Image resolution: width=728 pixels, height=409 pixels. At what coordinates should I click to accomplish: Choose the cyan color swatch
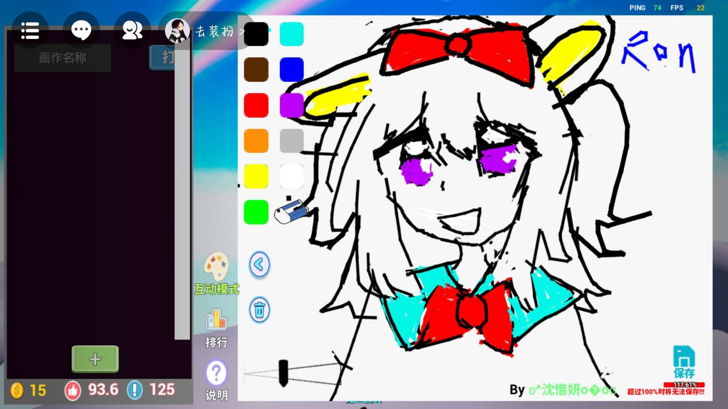pyautogui.click(x=292, y=34)
